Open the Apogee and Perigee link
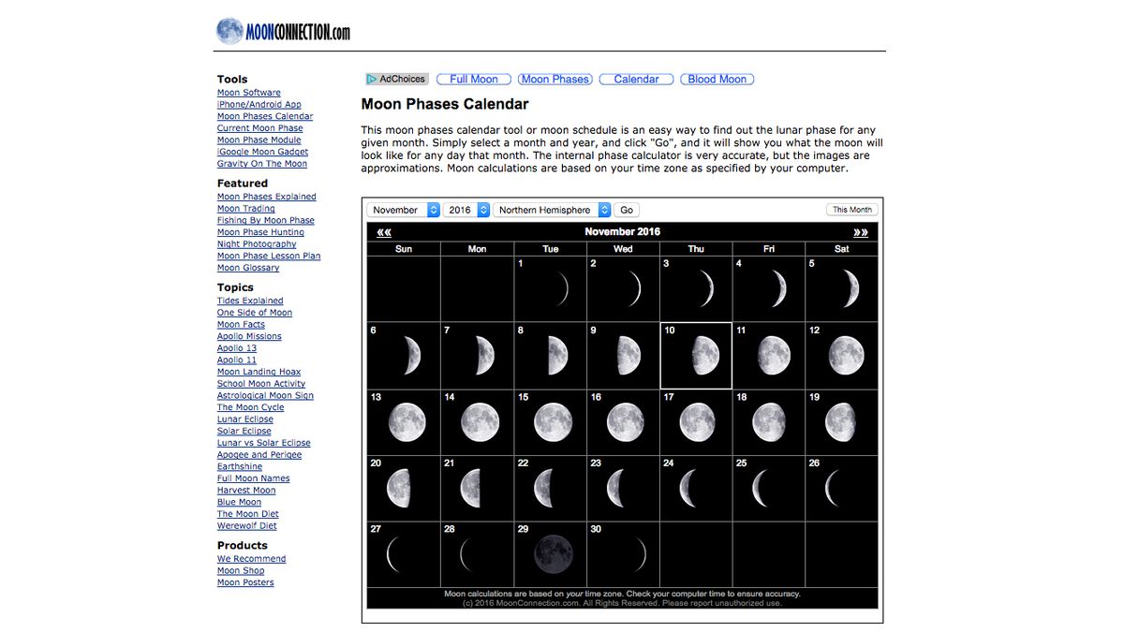Screen dimensions: 1124x632 tap(259, 455)
